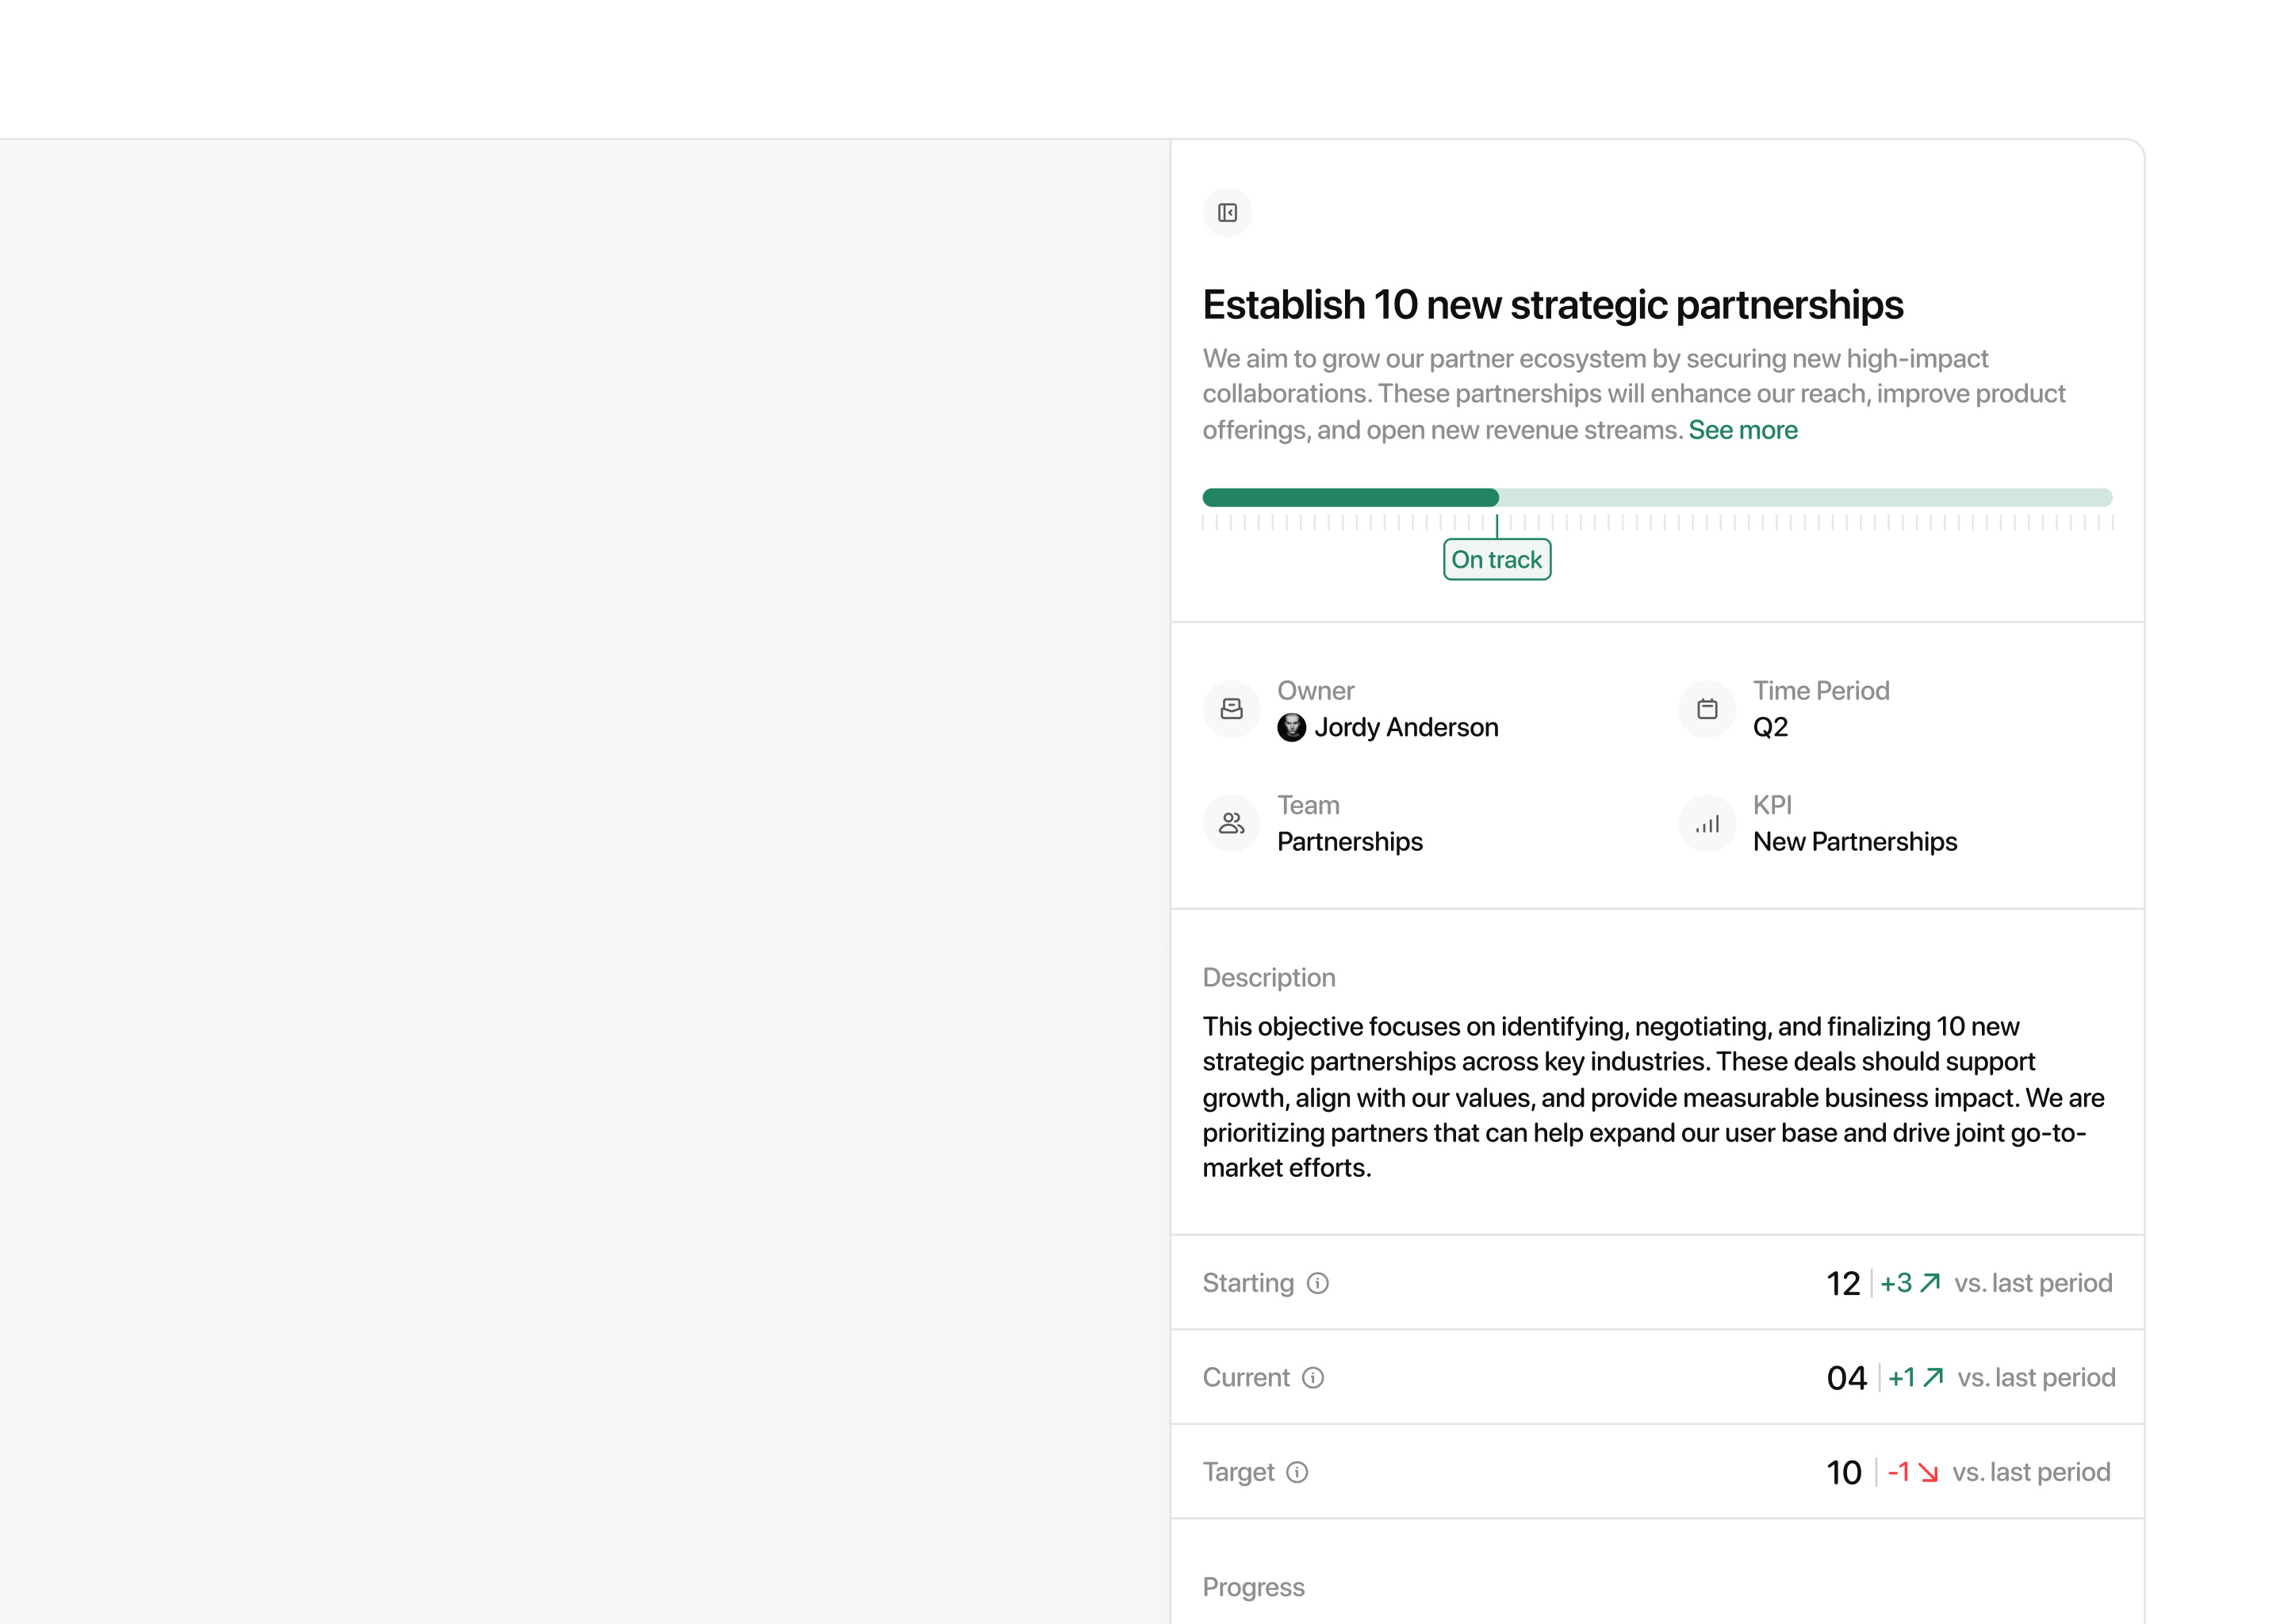This screenshot has height=1624, width=2284.
Task: Click the Team people icon
Action: click(x=1231, y=824)
